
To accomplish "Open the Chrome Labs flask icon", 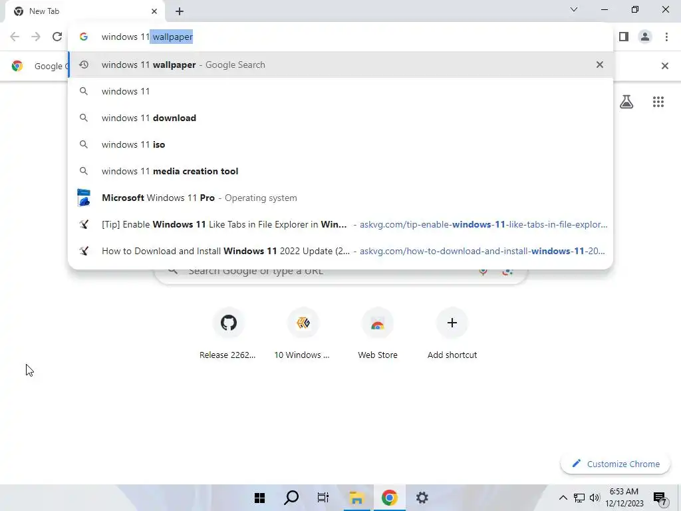I will [x=626, y=102].
